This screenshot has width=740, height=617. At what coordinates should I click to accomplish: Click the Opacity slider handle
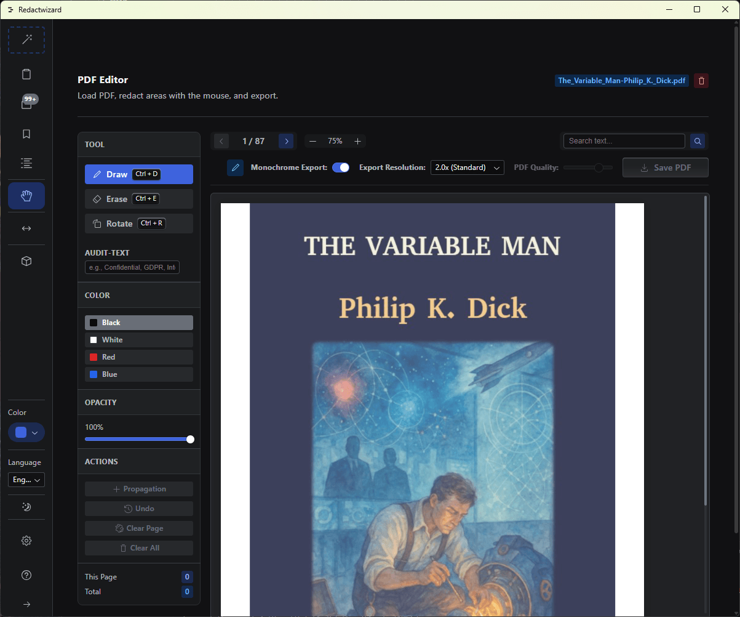[190, 439]
